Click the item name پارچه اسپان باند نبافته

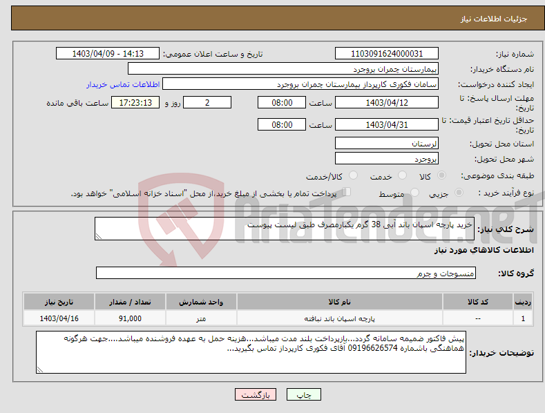coord(340,318)
